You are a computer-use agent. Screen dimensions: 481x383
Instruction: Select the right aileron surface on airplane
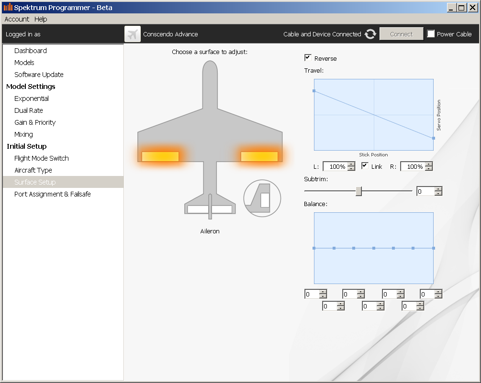pyautogui.click(x=259, y=156)
